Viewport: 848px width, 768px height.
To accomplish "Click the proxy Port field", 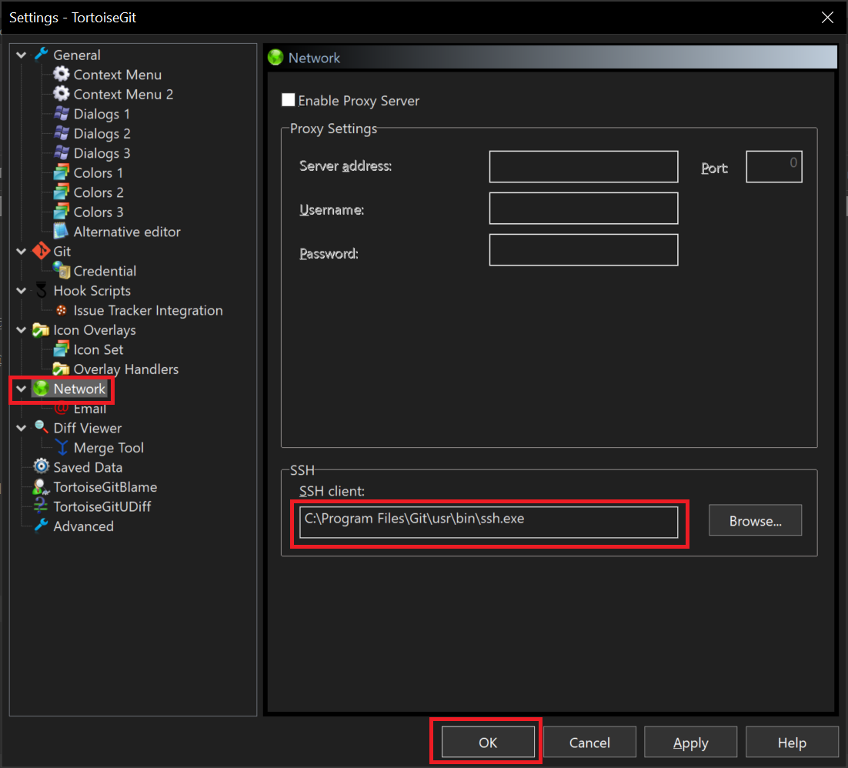I will 774,166.
